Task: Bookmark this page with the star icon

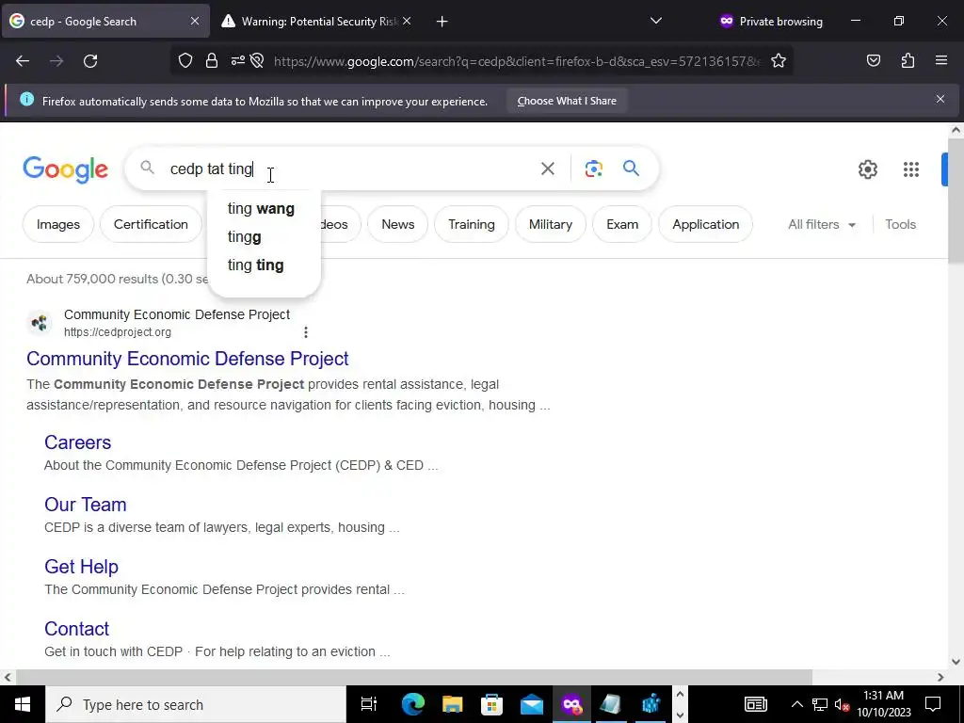Action: (779, 61)
